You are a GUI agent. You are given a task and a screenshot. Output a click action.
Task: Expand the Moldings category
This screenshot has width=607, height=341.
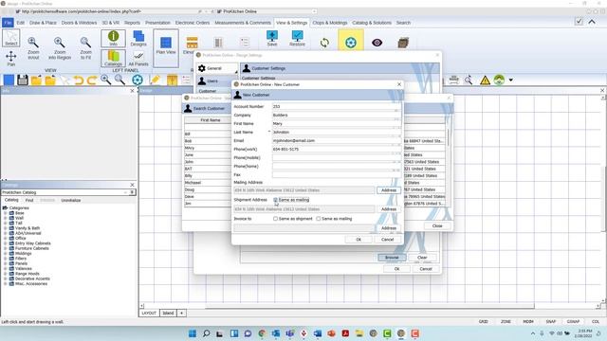pos(6,253)
